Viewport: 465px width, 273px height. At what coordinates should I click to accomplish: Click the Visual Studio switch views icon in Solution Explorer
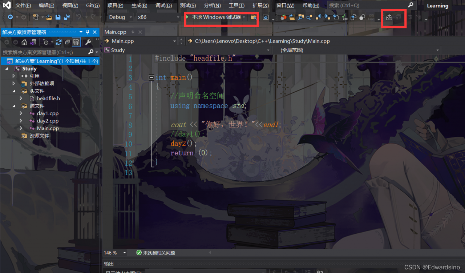33,42
